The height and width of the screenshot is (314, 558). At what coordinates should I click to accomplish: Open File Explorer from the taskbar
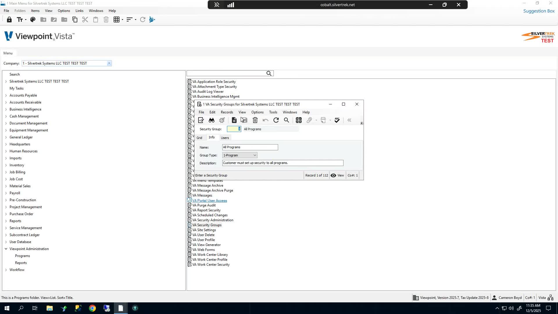pos(49,308)
